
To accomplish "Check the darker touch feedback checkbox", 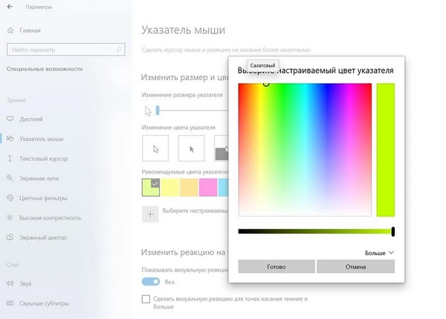I will (146, 299).
